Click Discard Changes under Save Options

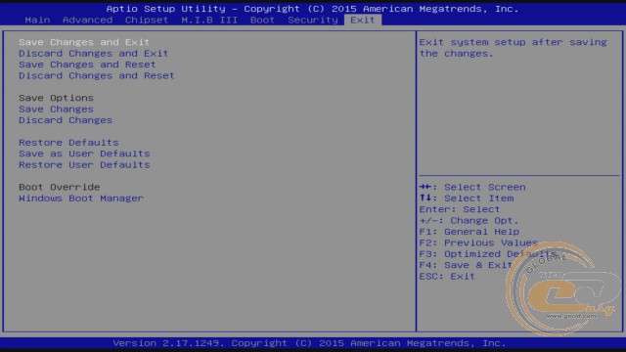[66, 120]
